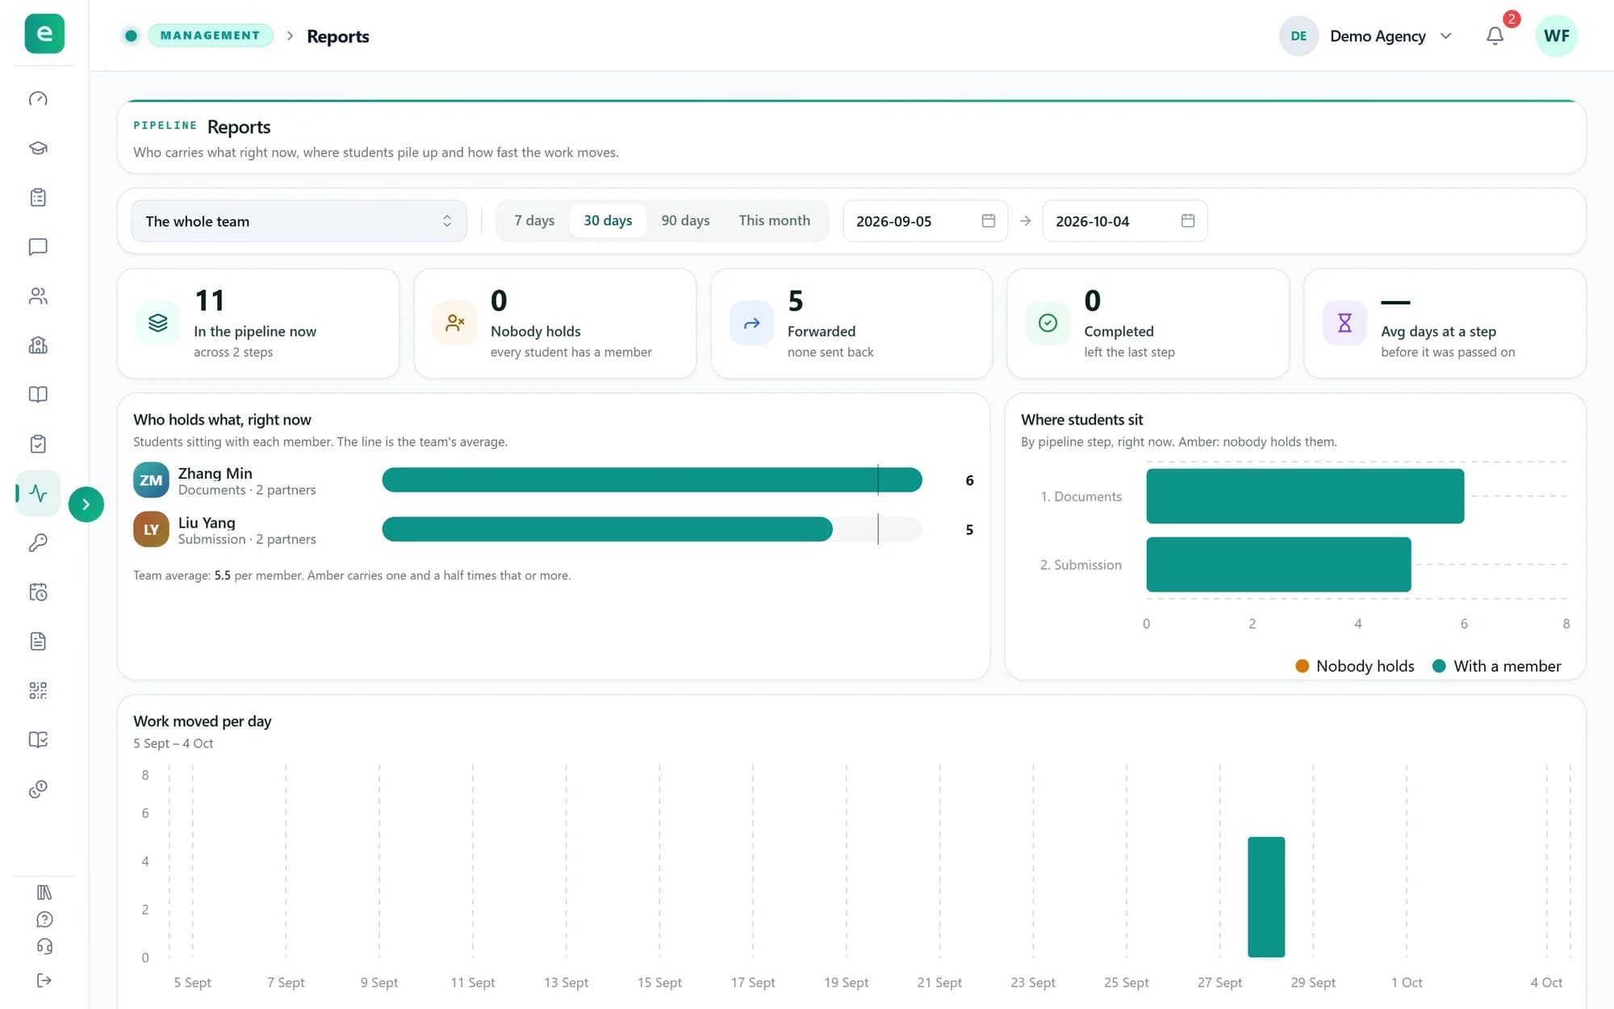Click the Reports breadcrumb

pyautogui.click(x=337, y=36)
